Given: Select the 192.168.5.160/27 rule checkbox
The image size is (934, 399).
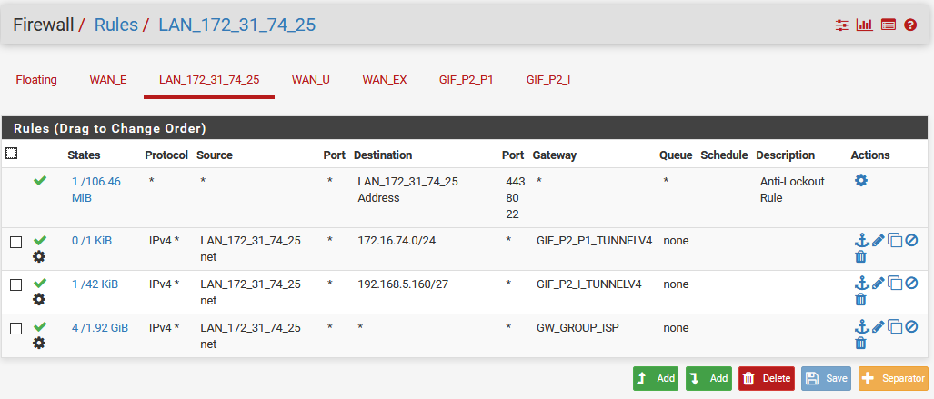Looking at the screenshot, I should click(15, 285).
